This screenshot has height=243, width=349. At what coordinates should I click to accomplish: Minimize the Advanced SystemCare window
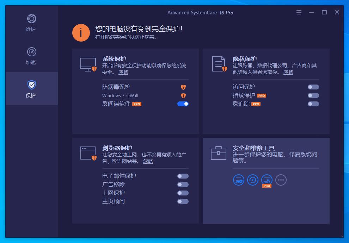(312, 12)
